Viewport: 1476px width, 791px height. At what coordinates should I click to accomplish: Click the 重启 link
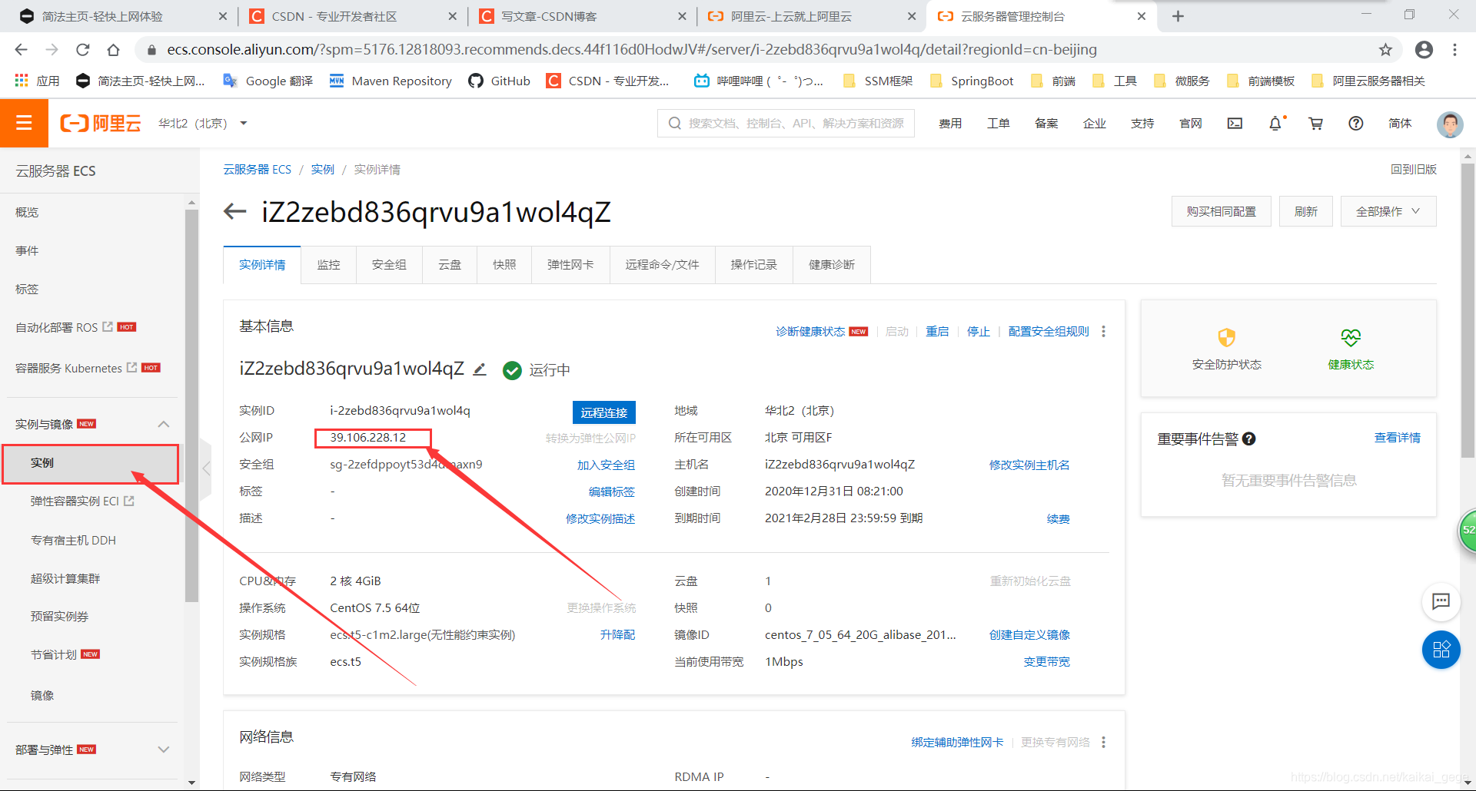937,331
